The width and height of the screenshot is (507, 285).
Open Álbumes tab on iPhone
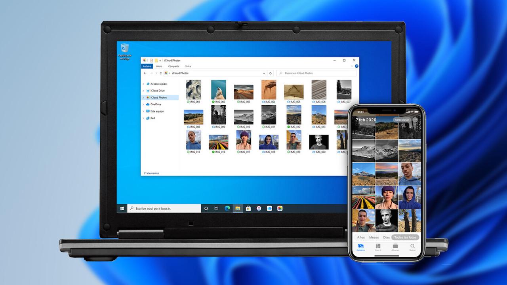(x=395, y=247)
